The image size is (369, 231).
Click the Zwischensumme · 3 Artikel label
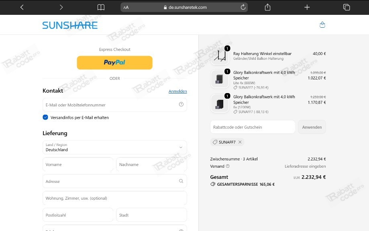click(x=234, y=159)
